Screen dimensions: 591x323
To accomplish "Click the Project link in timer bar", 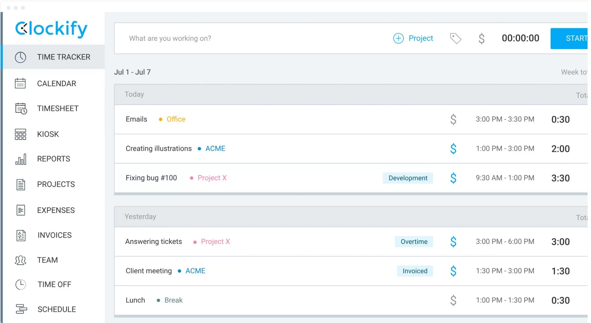I will tap(421, 38).
